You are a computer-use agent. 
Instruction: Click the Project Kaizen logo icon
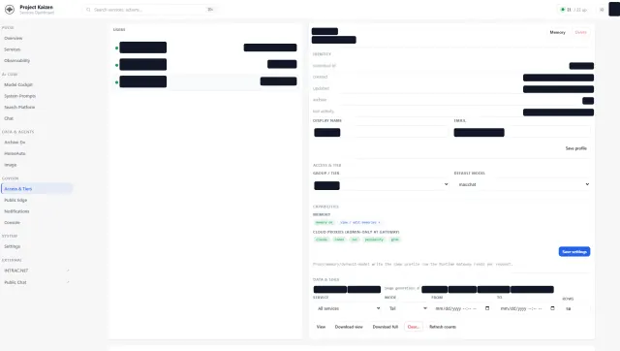coord(10,10)
